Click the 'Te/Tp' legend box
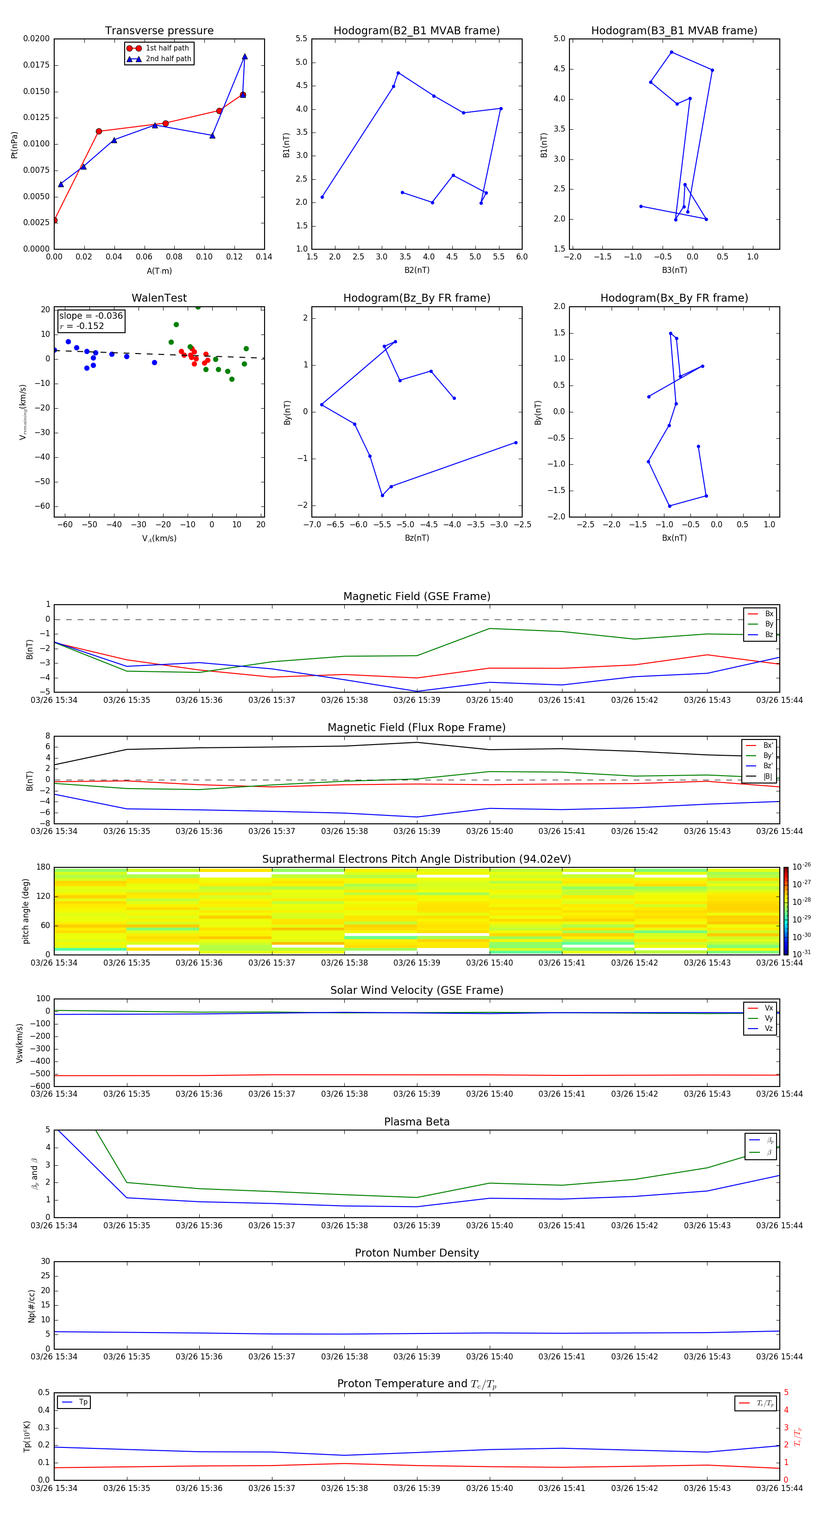The height and width of the screenshot is (1529, 834). click(x=755, y=1403)
